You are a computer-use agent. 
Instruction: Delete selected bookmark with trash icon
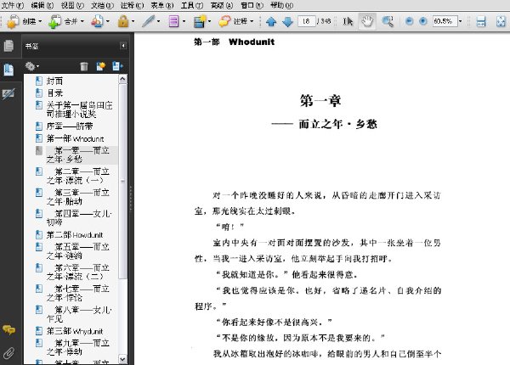coord(84,66)
